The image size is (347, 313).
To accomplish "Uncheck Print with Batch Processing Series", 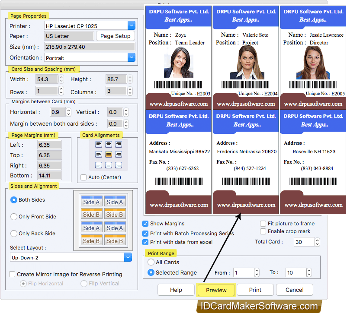I will [145, 234].
